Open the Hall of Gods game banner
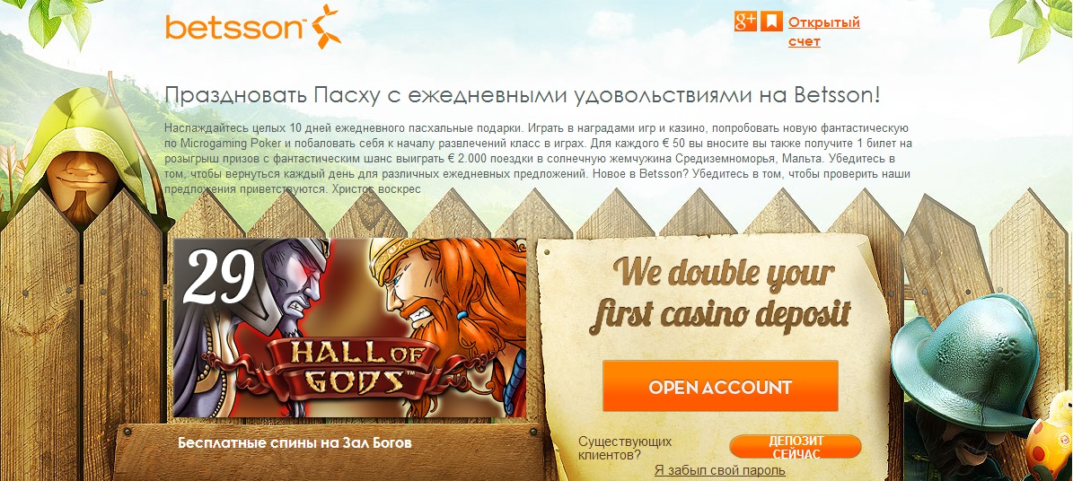Viewport: 1073px width, 481px height. [349, 328]
